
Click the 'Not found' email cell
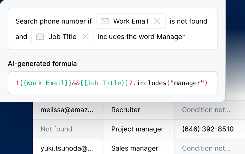(56, 129)
